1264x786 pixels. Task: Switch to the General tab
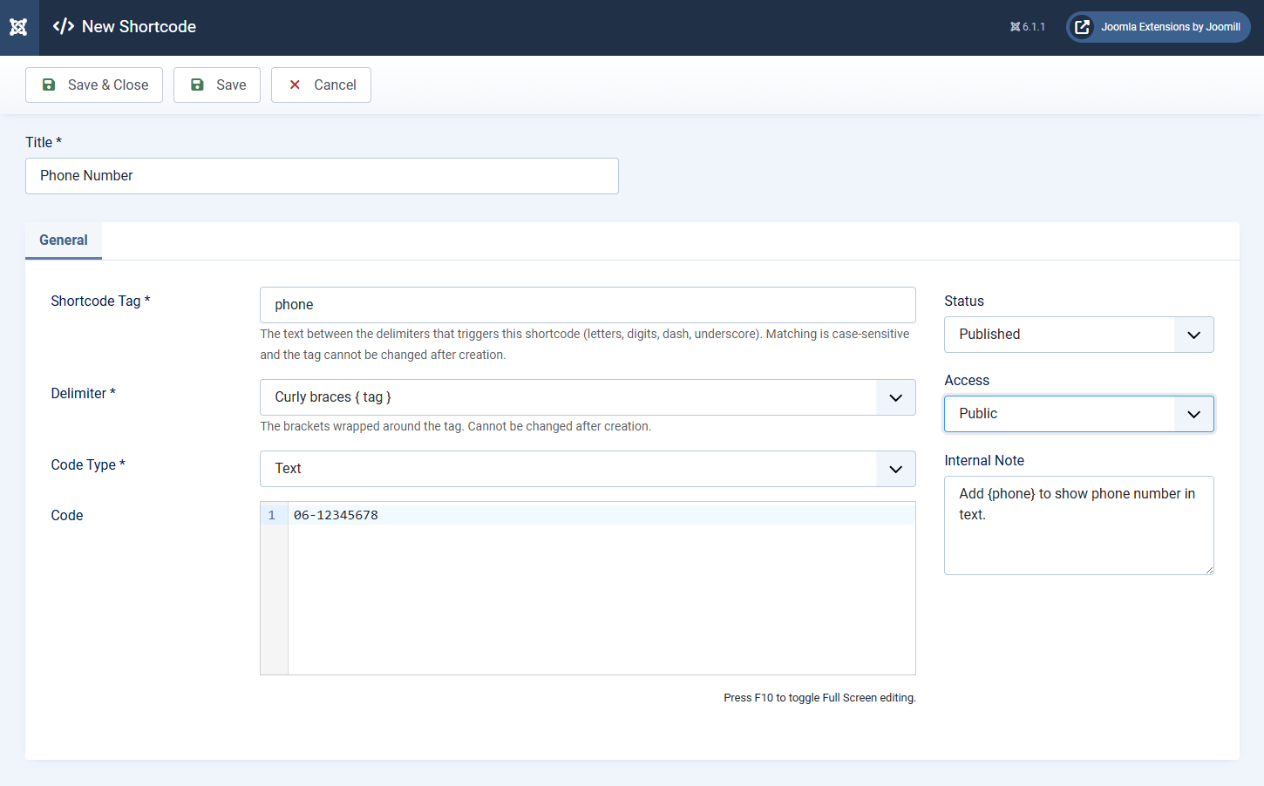click(64, 241)
